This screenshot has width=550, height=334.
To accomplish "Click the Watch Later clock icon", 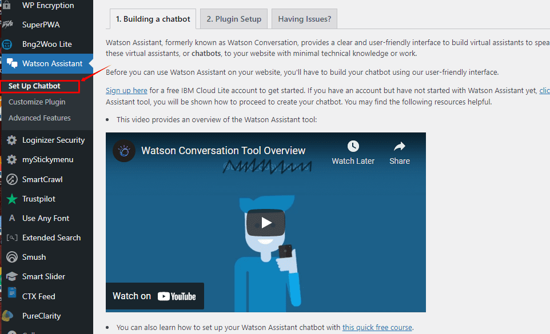I will tap(353, 146).
